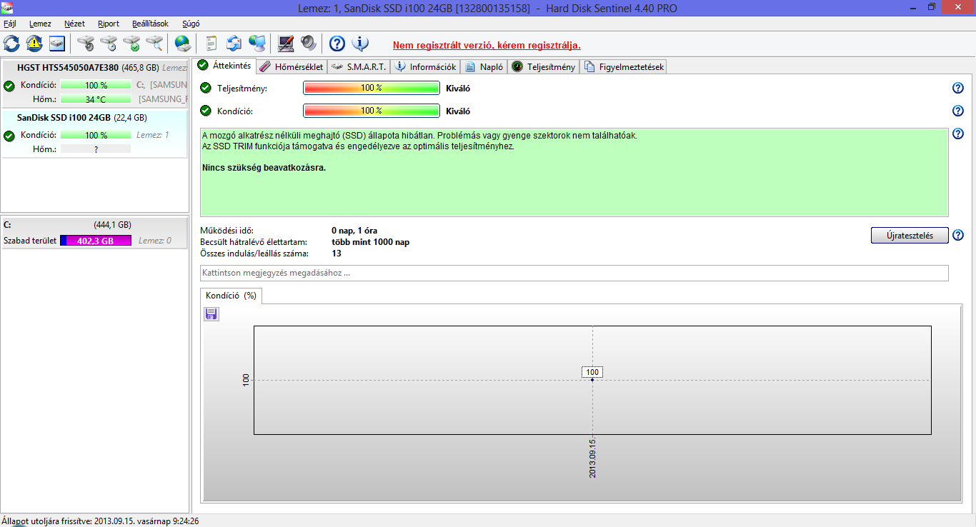The height and width of the screenshot is (527, 976).
Task: Click the green check icon next to Kondíció label in overview
Action: click(x=206, y=111)
